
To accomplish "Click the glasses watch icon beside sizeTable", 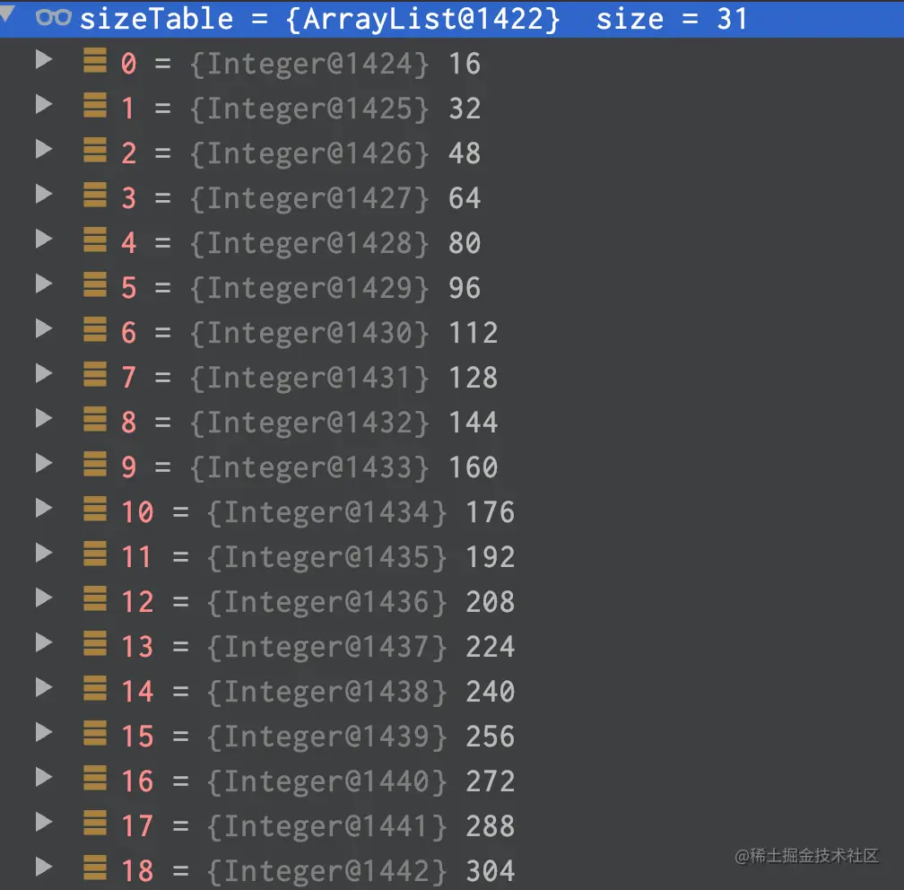I will [54, 18].
